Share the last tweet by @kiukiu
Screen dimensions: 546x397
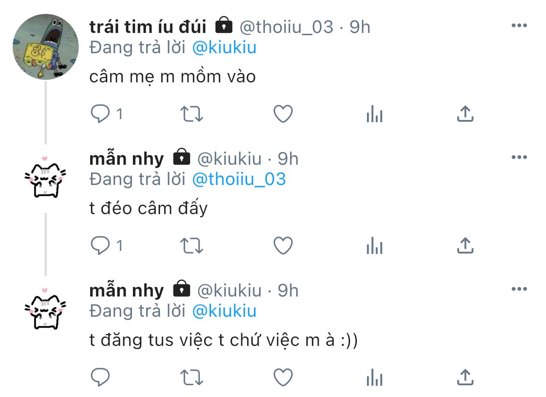[465, 377]
